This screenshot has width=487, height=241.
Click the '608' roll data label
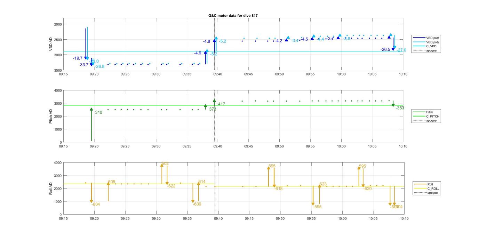click(x=112, y=182)
